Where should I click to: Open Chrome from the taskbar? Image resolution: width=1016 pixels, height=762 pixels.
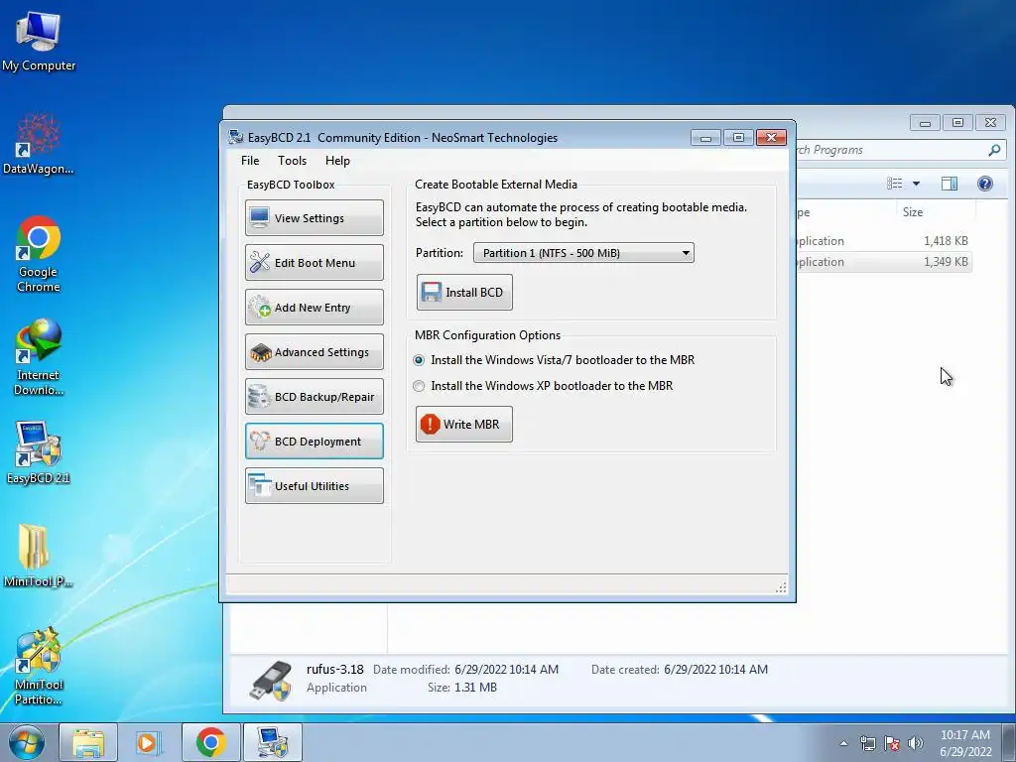[x=210, y=742]
